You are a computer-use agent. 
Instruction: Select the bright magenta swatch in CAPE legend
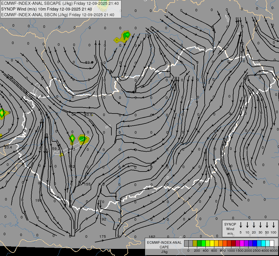[242, 243]
